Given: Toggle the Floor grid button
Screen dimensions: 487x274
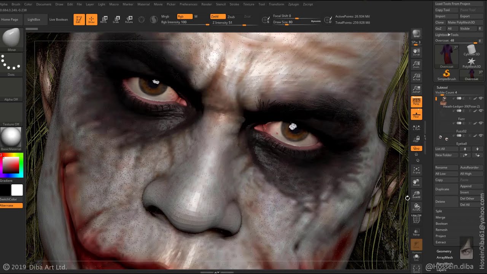Looking at the screenshot, I should point(416,114).
